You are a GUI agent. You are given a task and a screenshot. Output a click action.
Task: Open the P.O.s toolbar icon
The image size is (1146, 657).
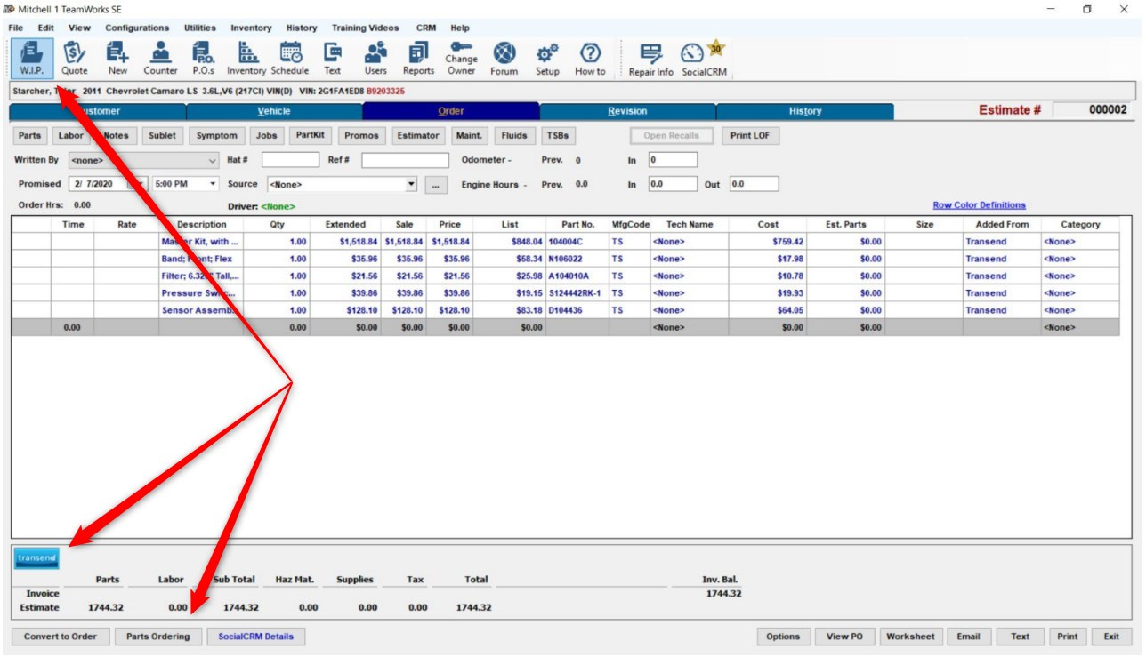tap(204, 58)
